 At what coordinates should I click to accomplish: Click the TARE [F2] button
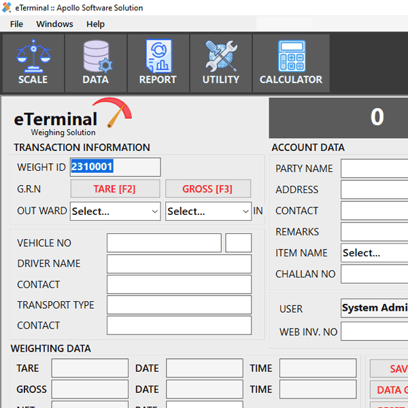(x=115, y=188)
